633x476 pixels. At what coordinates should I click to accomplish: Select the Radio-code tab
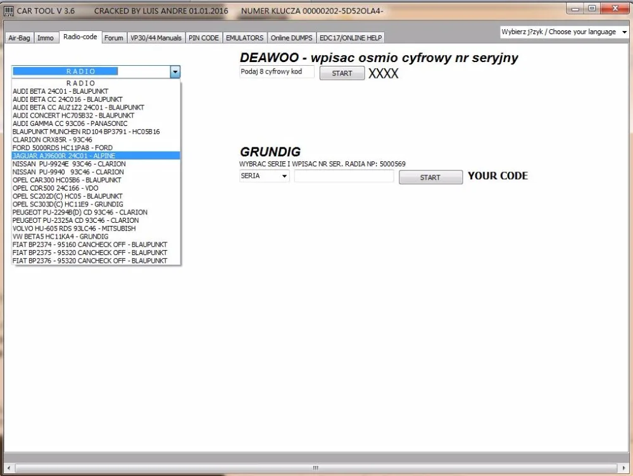80,37
